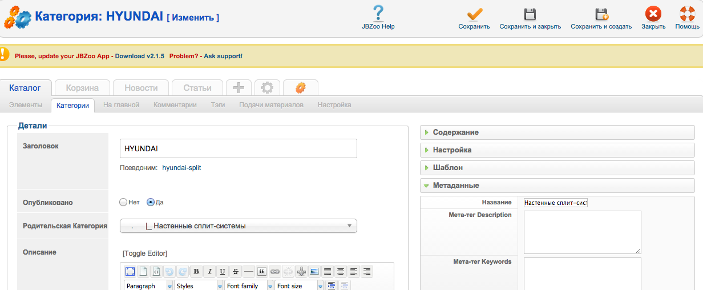Collapse the Метаданные panel

(557, 186)
